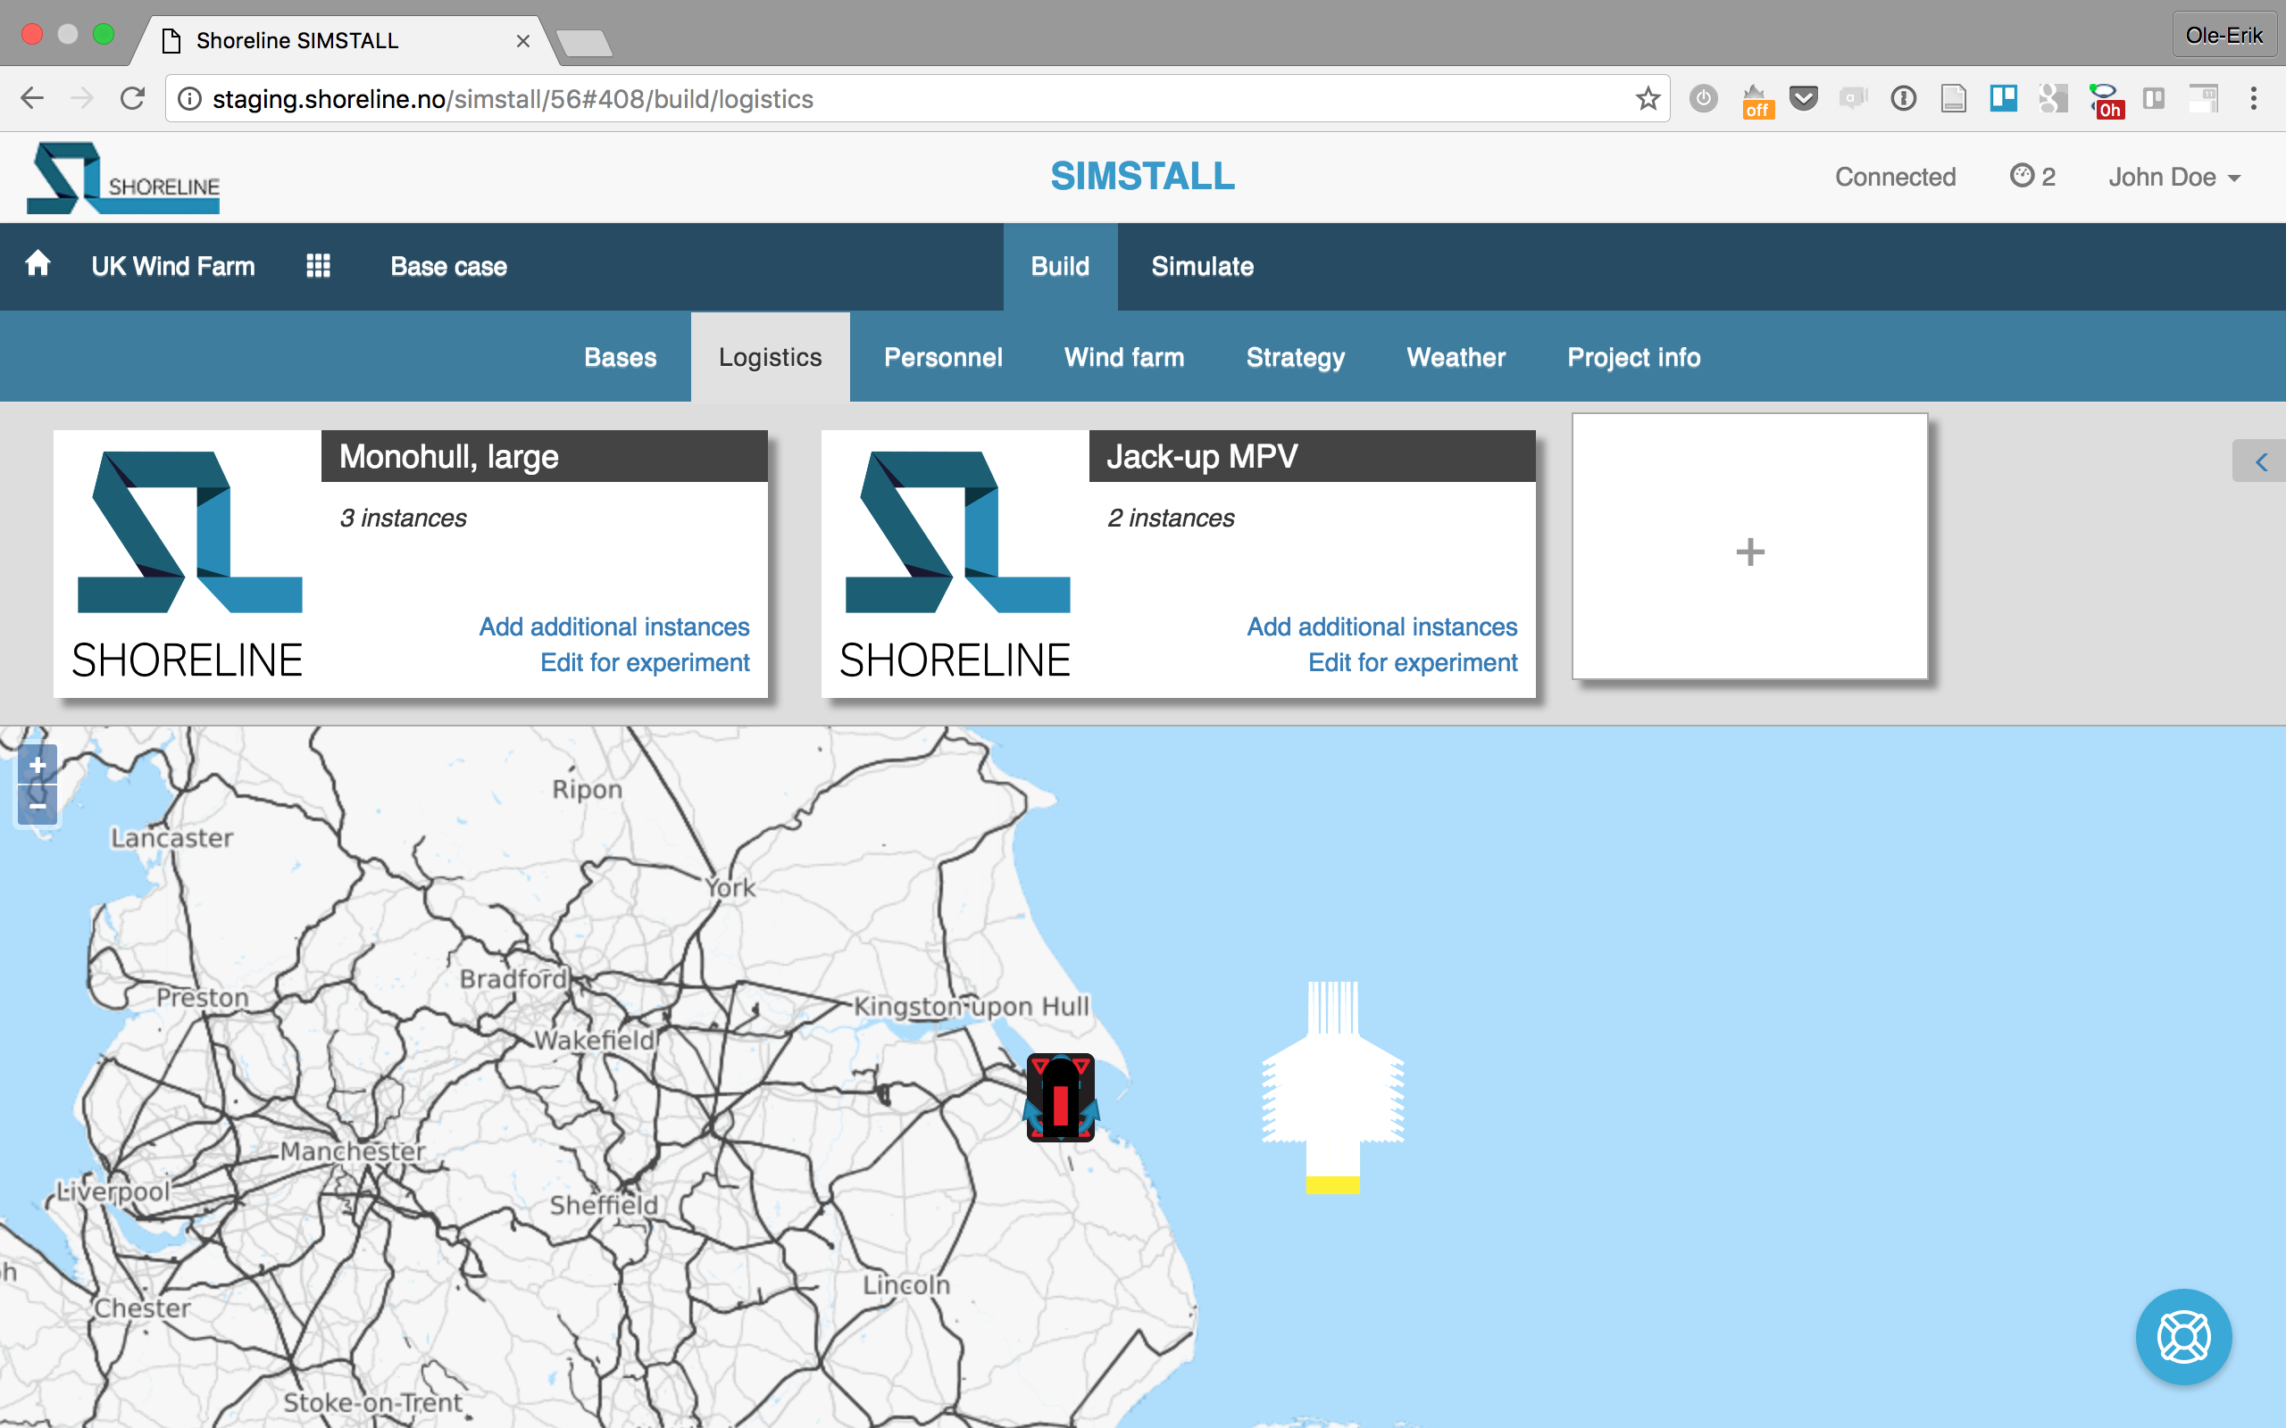Click the vessel base marker near Hull
2286x1428 pixels.
tap(1060, 1099)
